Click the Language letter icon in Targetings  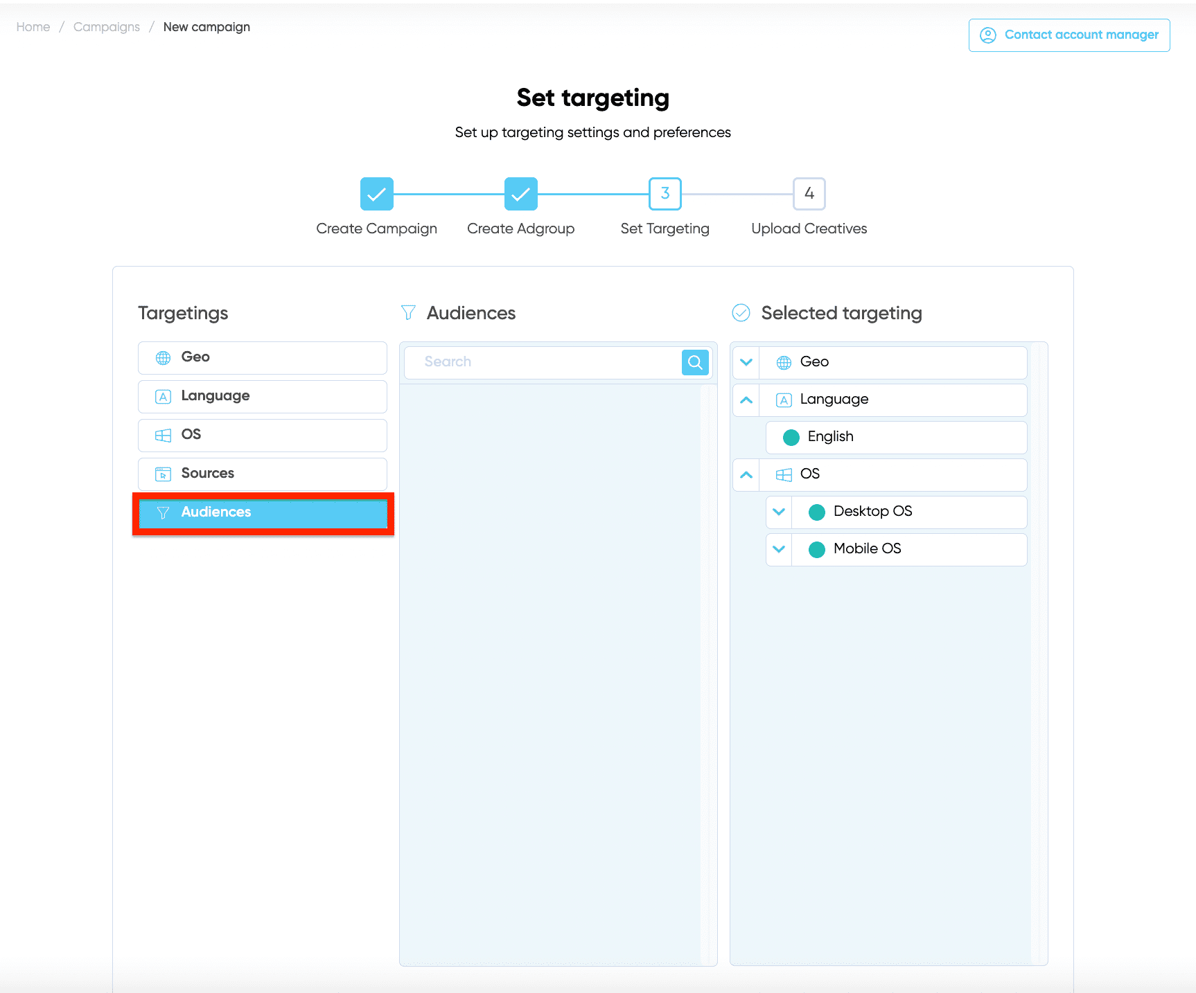(163, 396)
